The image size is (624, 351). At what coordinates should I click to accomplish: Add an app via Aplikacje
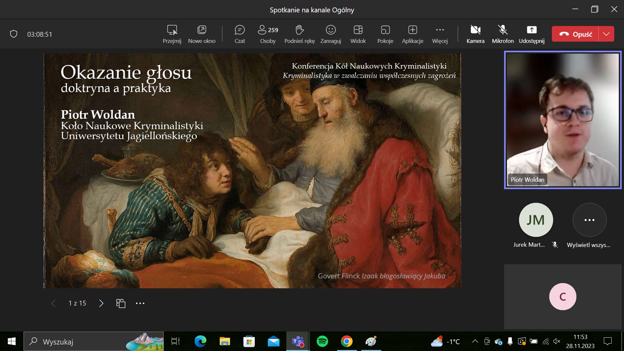pos(412,34)
